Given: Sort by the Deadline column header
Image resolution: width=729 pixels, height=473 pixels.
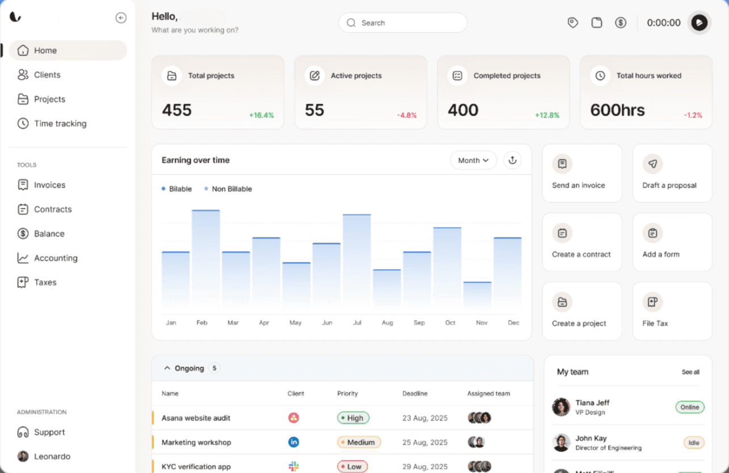Looking at the screenshot, I should pyautogui.click(x=415, y=393).
